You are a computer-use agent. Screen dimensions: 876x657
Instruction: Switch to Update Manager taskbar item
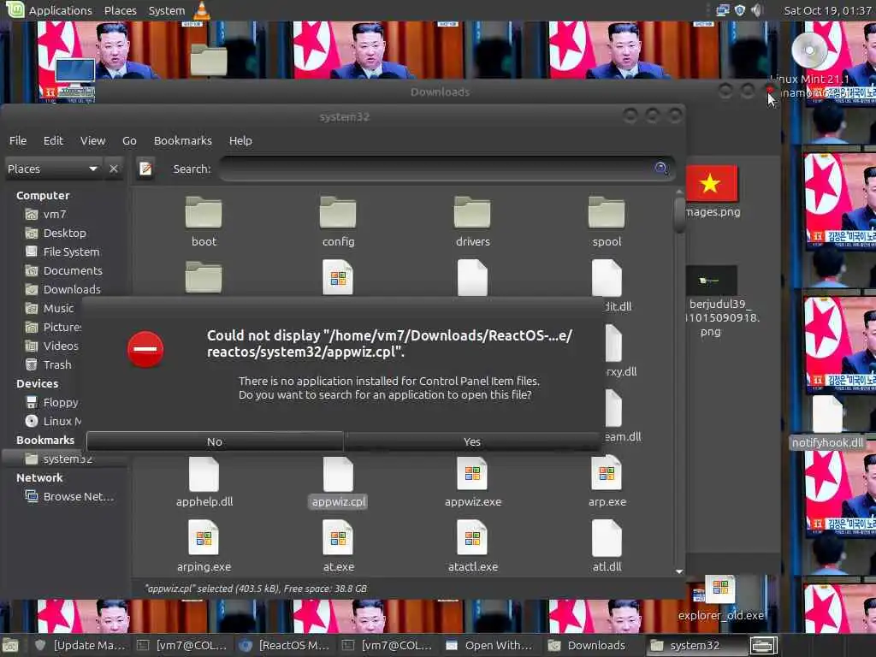tap(80, 645)
